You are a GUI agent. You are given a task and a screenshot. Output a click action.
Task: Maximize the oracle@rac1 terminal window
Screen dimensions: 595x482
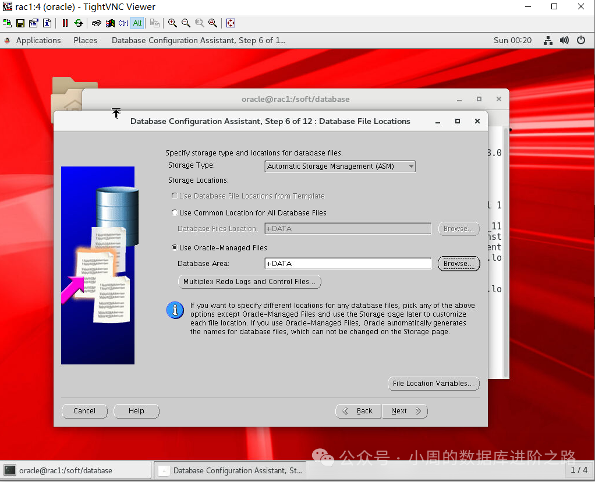pyautogui.click(x=479, y=99)
